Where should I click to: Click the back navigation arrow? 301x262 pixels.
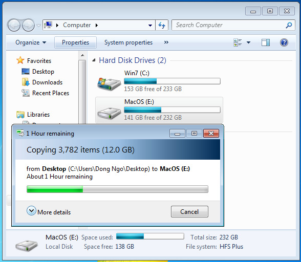click(x=14, y=25)
